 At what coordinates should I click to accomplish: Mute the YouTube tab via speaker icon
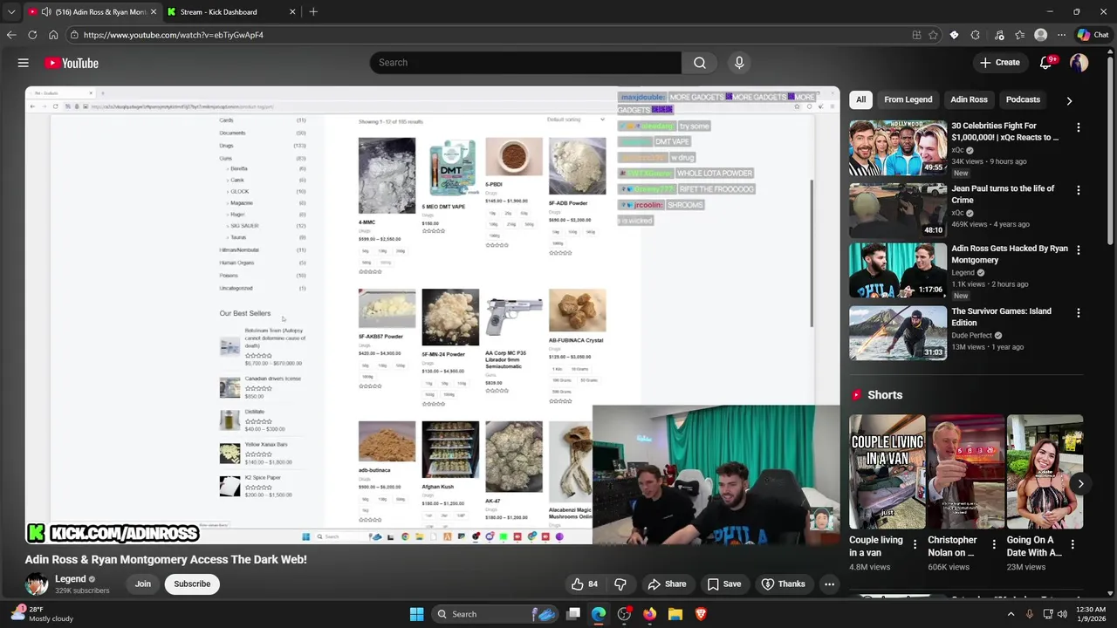45,12
